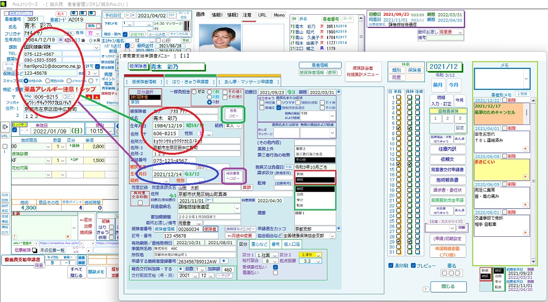This screenshot has height=302, width=548.
Task: Open the あん摩・マッサージ申請書 tab
Action: pyautogui.click(x=249, y=82)
